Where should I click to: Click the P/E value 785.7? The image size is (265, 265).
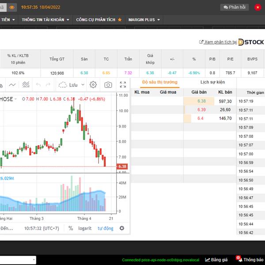coord(231,73)
